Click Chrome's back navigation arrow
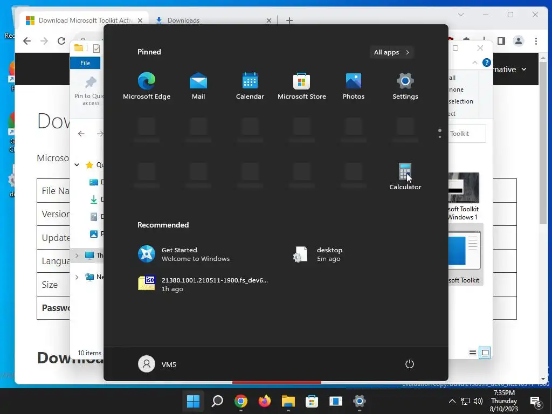The width and height of the screenshot is (552, 414). 27,41
